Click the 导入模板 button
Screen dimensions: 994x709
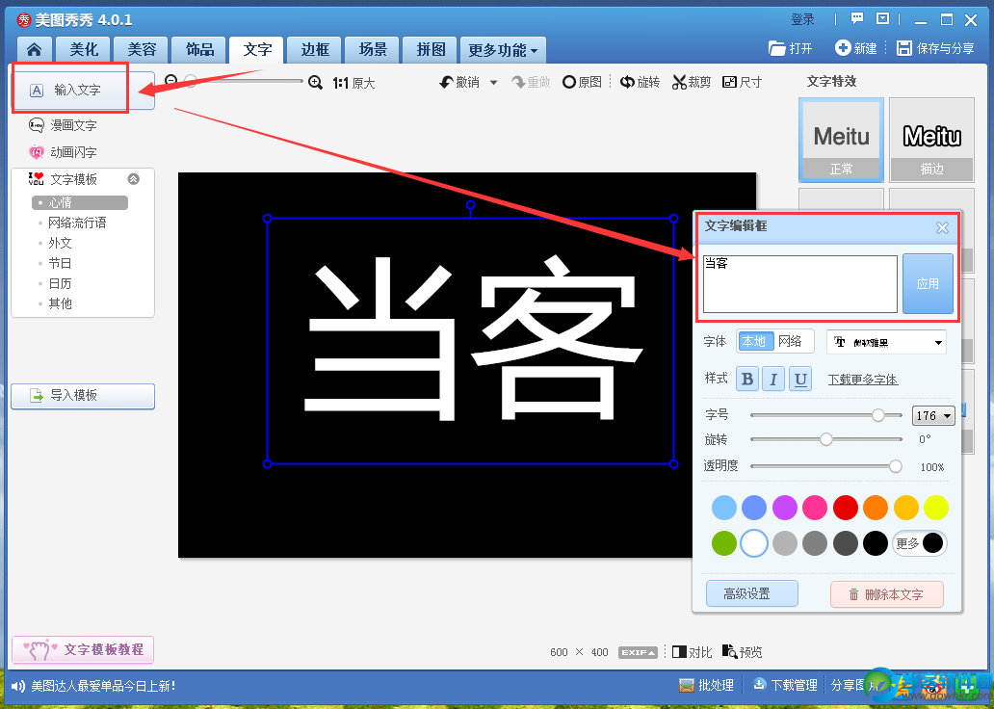click(83, 396)
